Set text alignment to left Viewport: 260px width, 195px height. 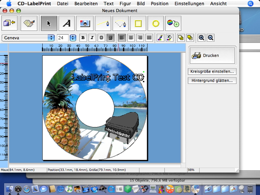coord(122,38)
